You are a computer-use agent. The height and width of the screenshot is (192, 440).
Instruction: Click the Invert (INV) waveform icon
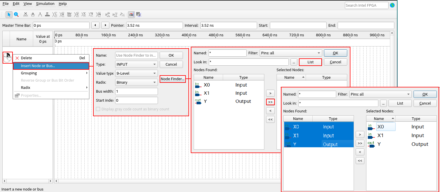pyautogui.click(x=69, y=14)
